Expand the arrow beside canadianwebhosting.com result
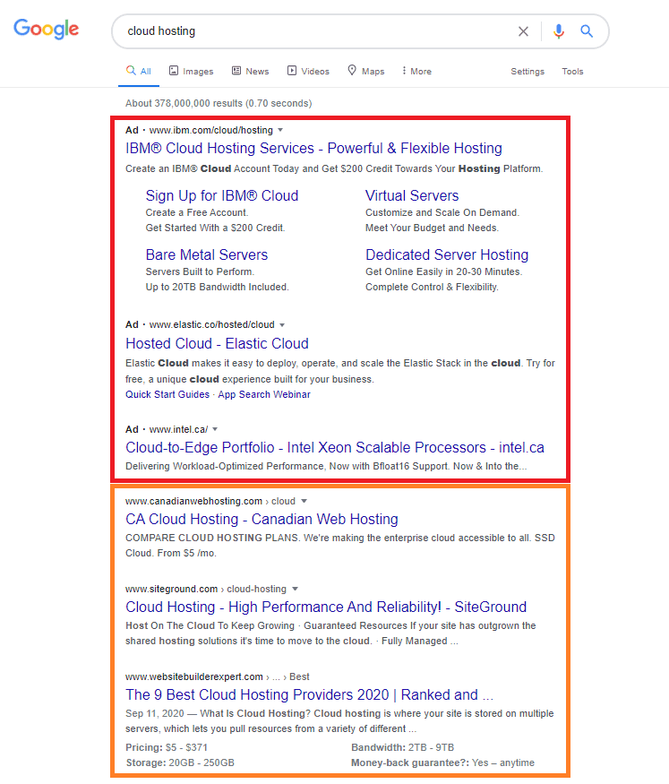The image size is (669, 784). (x=304, y=501)
